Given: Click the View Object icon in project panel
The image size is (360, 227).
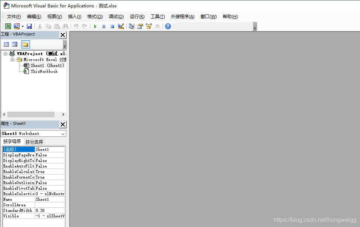Looking at the screenshot, I should (x=15, y=44).
